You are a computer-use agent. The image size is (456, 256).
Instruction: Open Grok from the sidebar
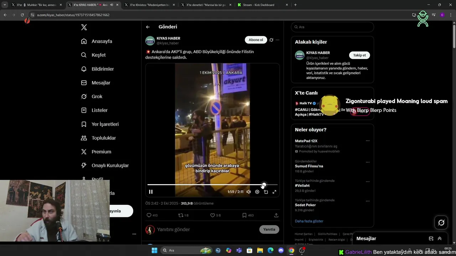click(x=92, y=96)
